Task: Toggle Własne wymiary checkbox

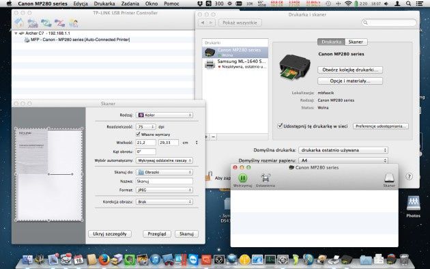Action: point(138,134)
